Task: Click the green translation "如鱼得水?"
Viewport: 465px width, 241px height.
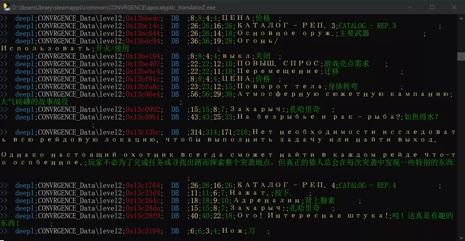Action: point(421,117)
